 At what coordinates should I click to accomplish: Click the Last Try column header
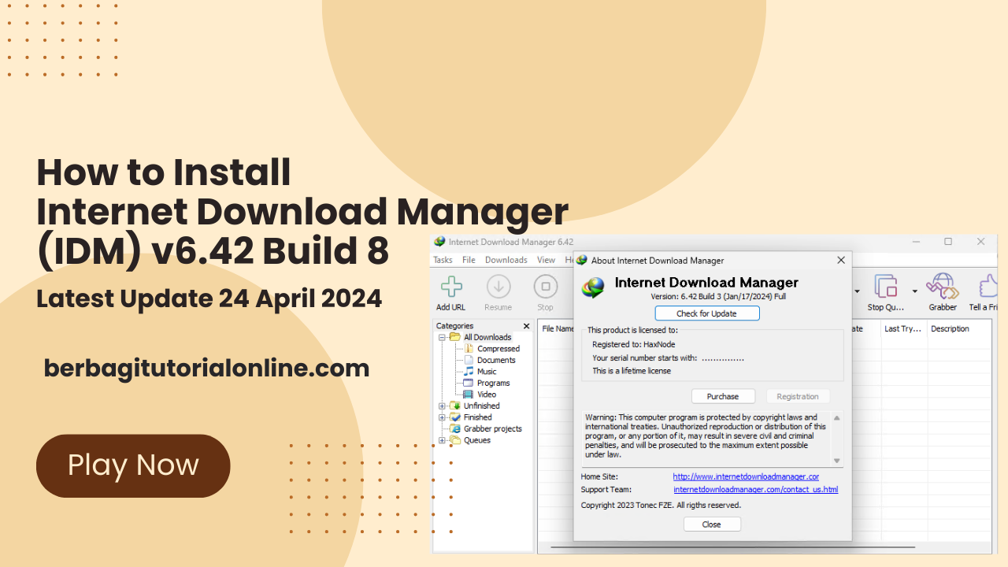[x=903, y=328]
